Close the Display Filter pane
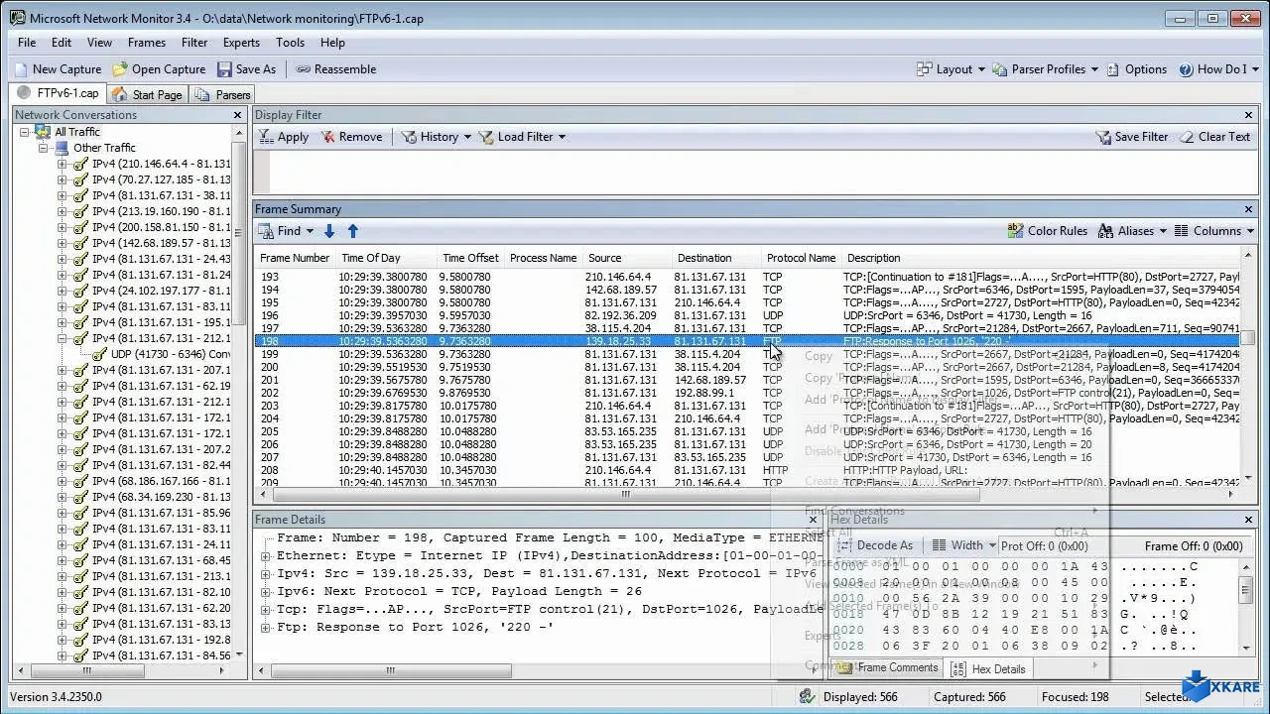 (1249, 115)
